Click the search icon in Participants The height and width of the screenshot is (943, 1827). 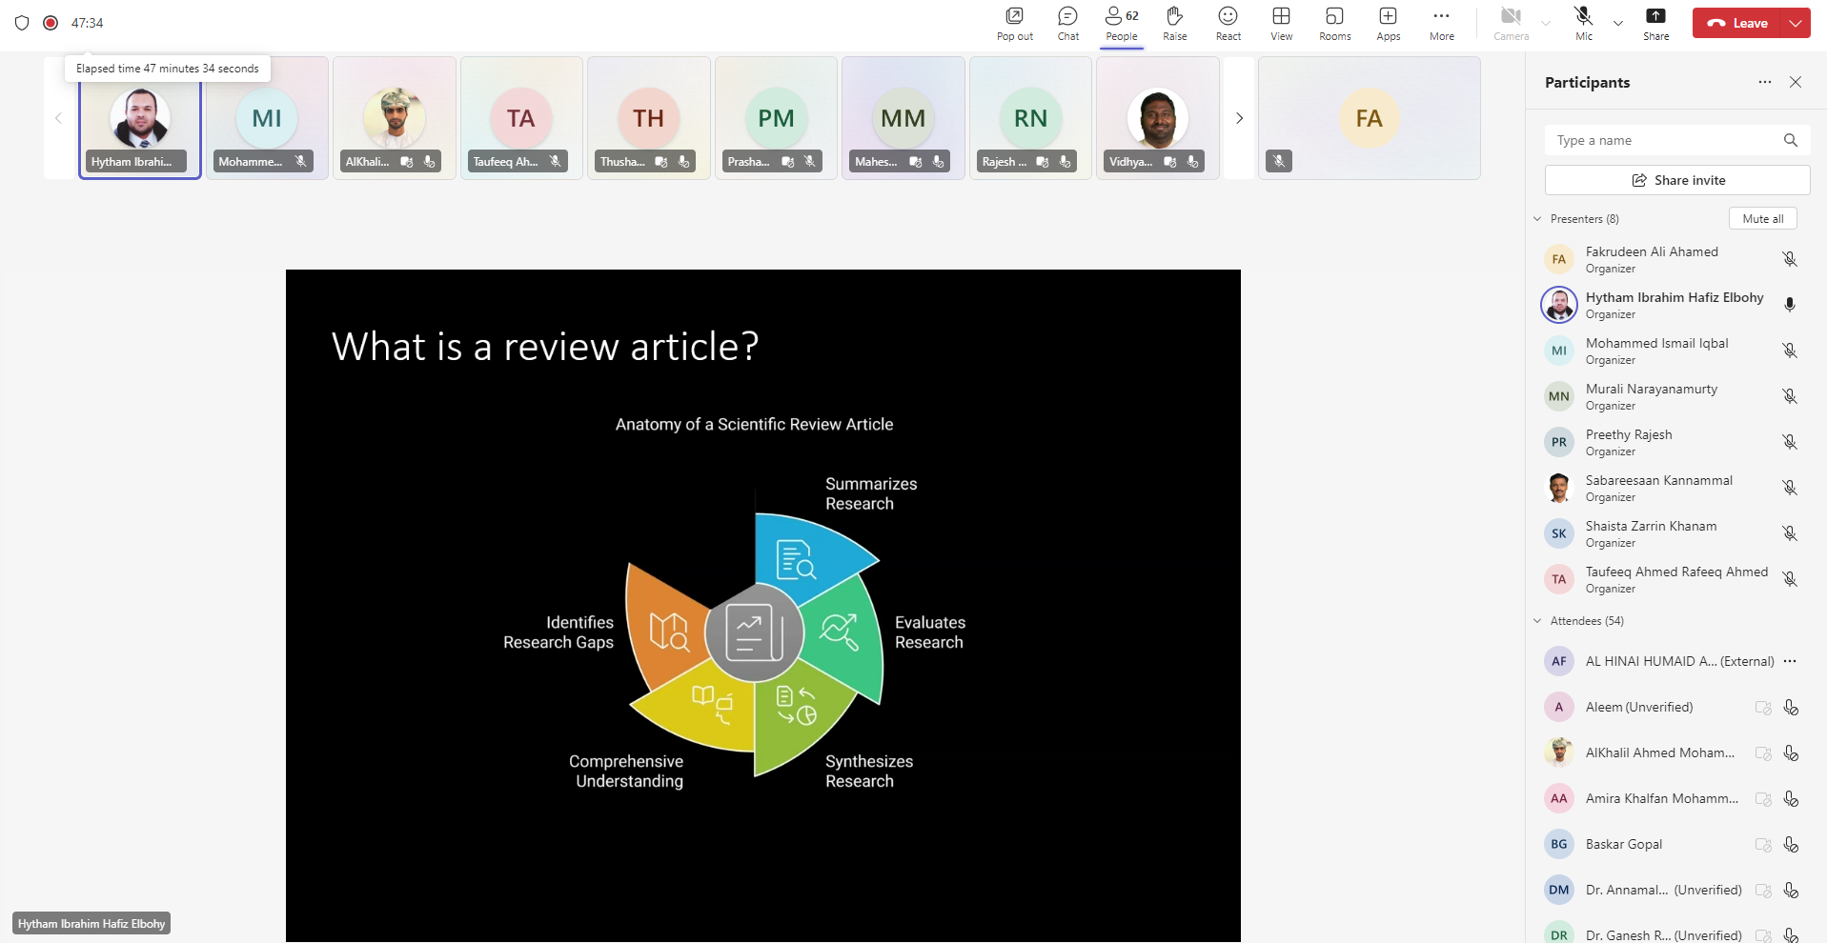1790,140
